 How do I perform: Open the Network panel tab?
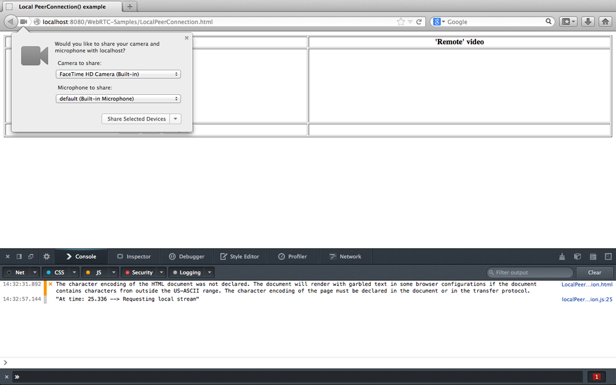tap(346, 256)
